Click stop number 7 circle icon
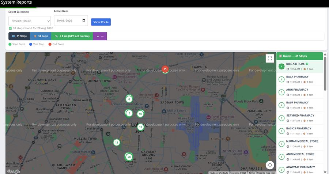The image size is (329, 174). tap(281, 144)
